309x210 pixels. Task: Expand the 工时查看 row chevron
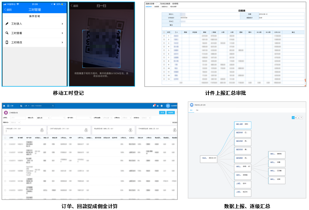pyautogui.click(x=62, y=33)
